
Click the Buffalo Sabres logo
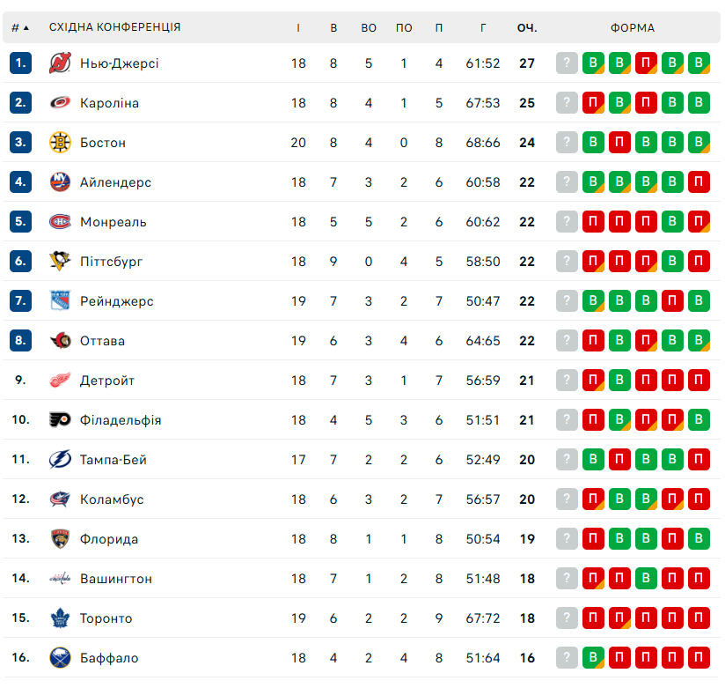[x=60, y=658]
